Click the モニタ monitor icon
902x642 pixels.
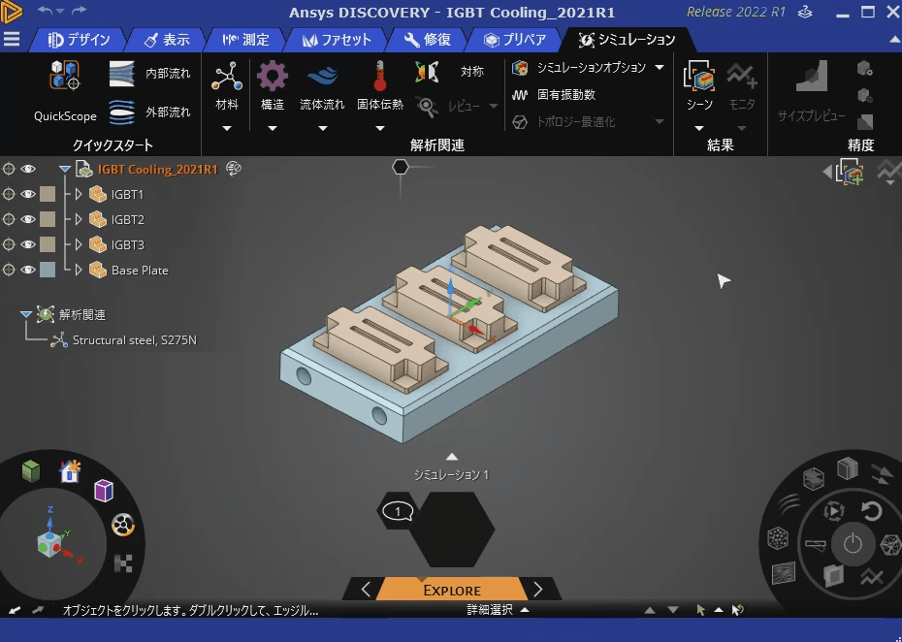[x=742, y=76]
